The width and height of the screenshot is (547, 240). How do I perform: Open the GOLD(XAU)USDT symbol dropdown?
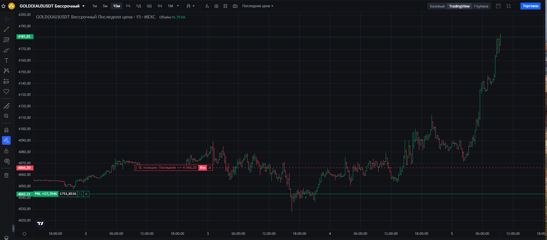pos(83,6)
